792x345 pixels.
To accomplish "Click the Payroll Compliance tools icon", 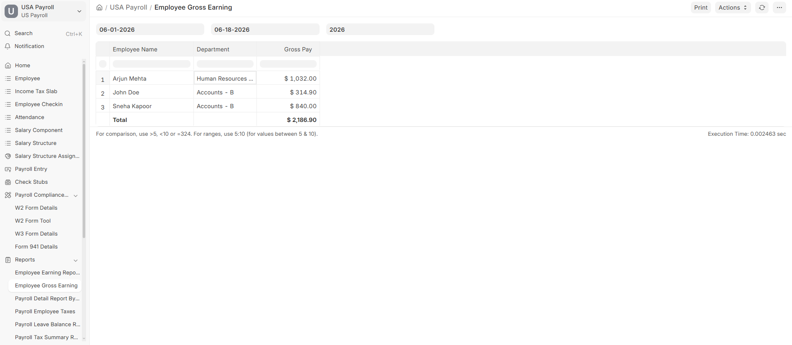I will (x=8, y=195).
